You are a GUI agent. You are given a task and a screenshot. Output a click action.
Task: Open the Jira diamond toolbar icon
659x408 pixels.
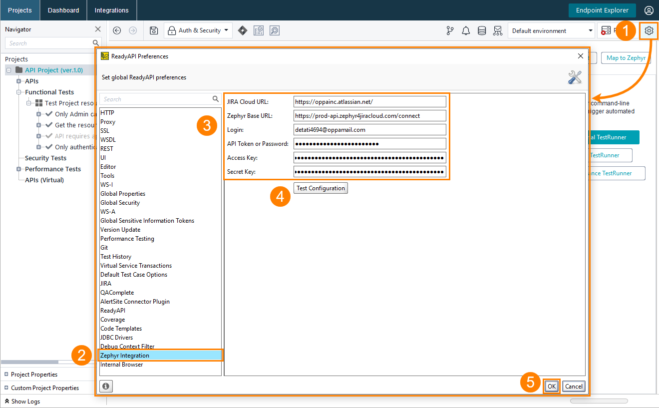243,30
